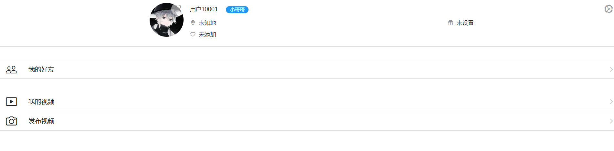
Task: Expand the 我的视频 row chevron
Action: point(611,102)
